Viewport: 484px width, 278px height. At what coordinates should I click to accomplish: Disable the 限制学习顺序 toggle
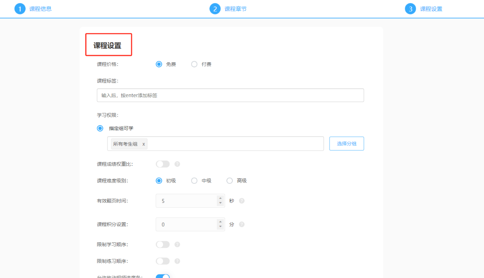pos(163,244)
